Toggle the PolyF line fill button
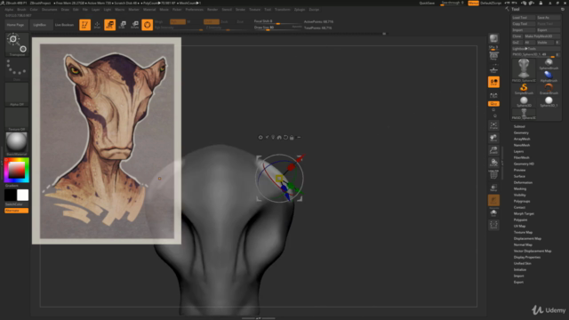This screenshot has height=320, width=569. click(493, 174)
